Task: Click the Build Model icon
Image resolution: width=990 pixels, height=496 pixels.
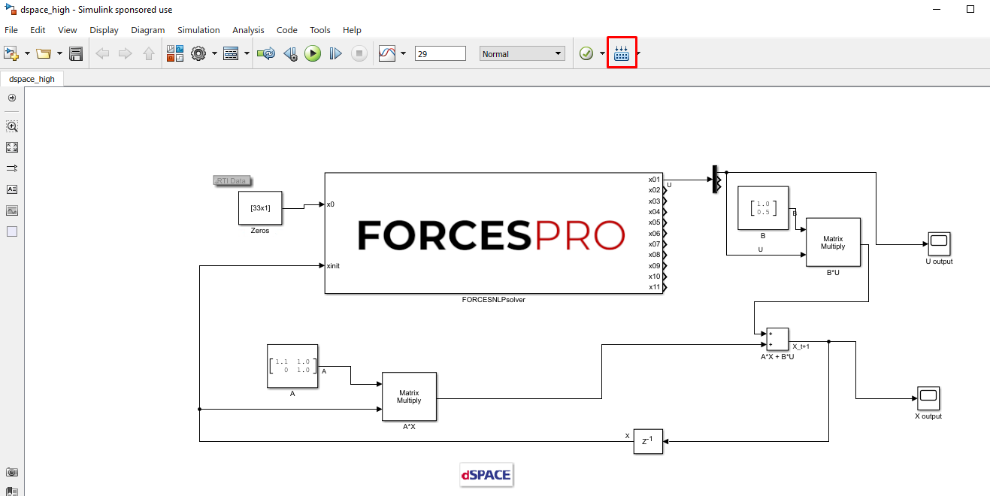Action: 622,53
